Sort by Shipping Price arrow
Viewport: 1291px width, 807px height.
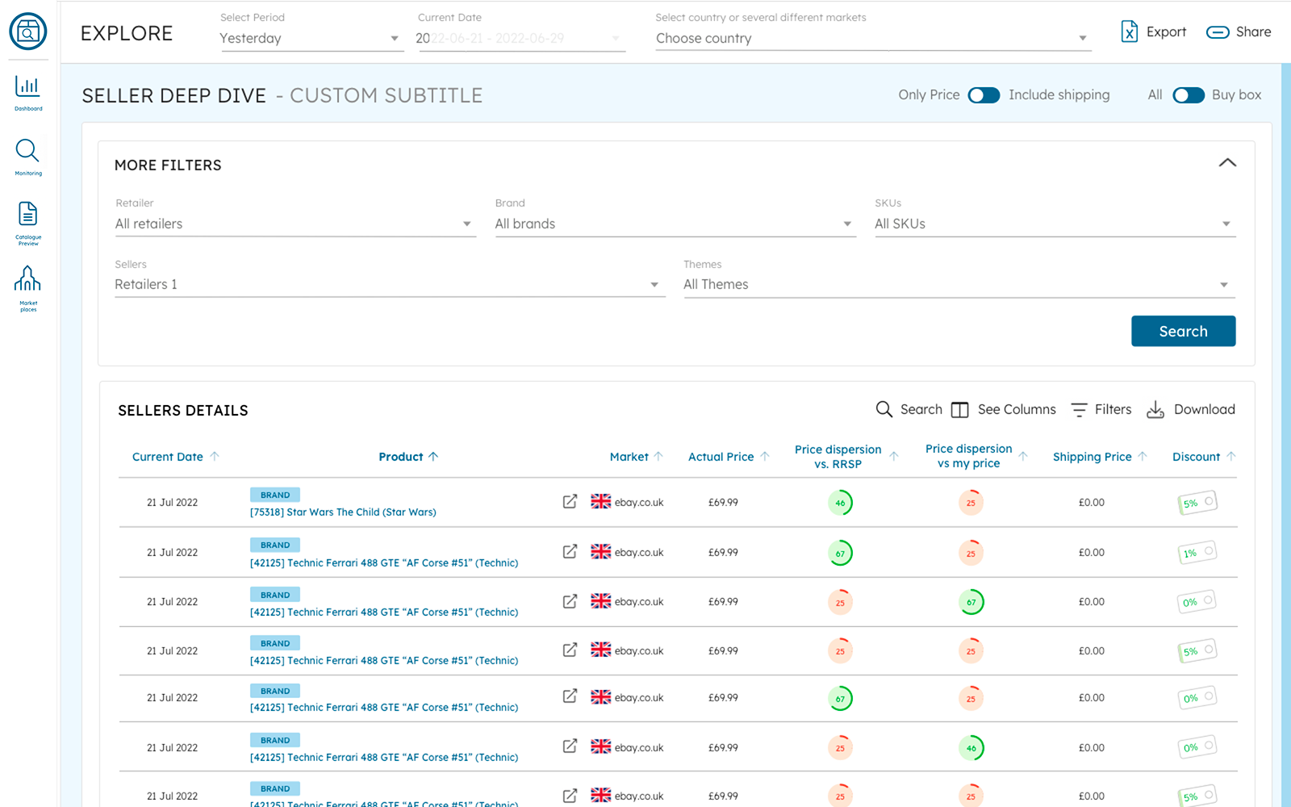[x=1143, y=457]
